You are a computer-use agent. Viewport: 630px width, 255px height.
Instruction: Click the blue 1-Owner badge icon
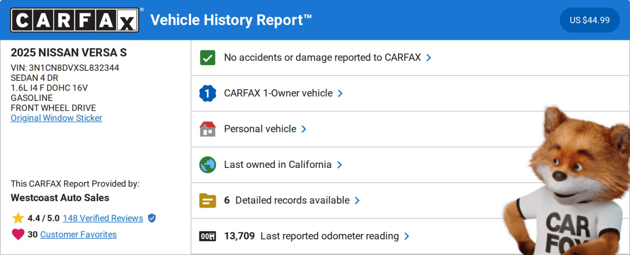coord(208,93)
